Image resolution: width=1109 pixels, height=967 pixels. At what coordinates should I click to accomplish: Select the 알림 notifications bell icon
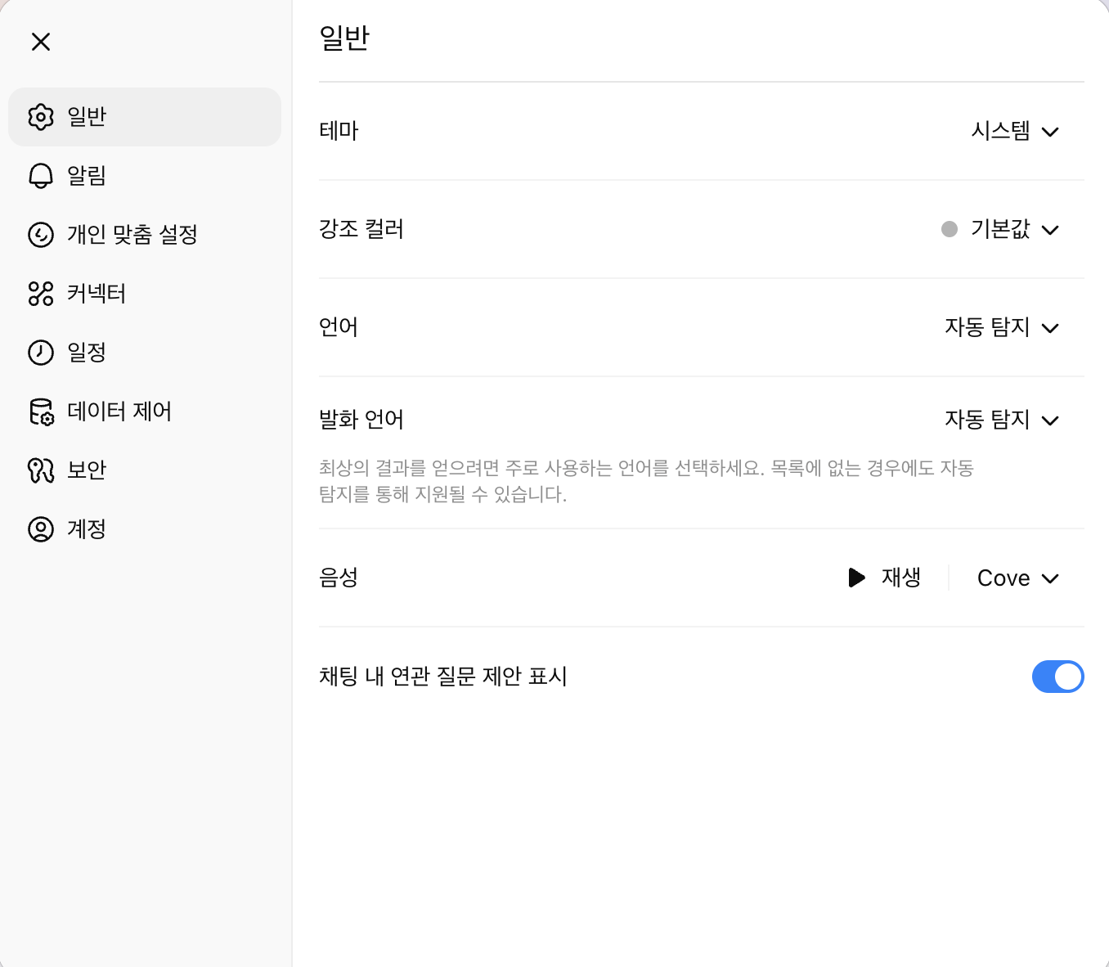(39, 176)
